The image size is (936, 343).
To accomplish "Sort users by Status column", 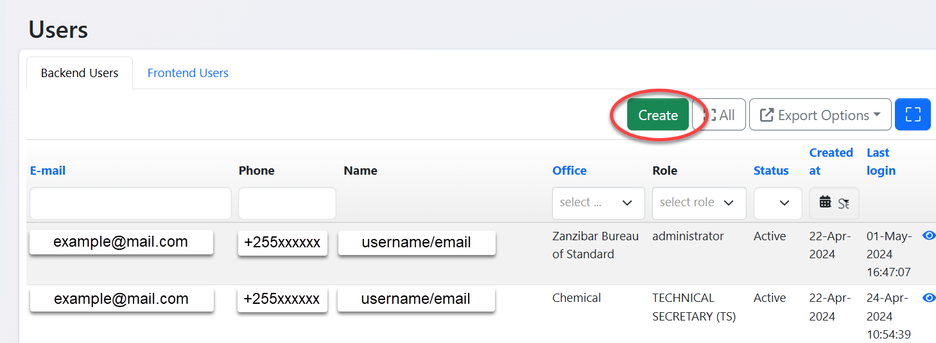I will 771,171.
